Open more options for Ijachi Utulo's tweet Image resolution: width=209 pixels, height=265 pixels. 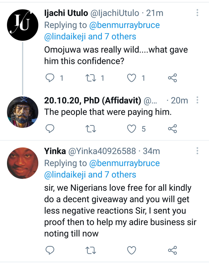click(197, 13)
